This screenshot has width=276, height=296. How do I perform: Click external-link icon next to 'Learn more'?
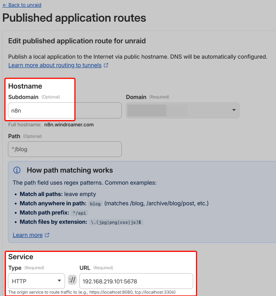[47, 235]
